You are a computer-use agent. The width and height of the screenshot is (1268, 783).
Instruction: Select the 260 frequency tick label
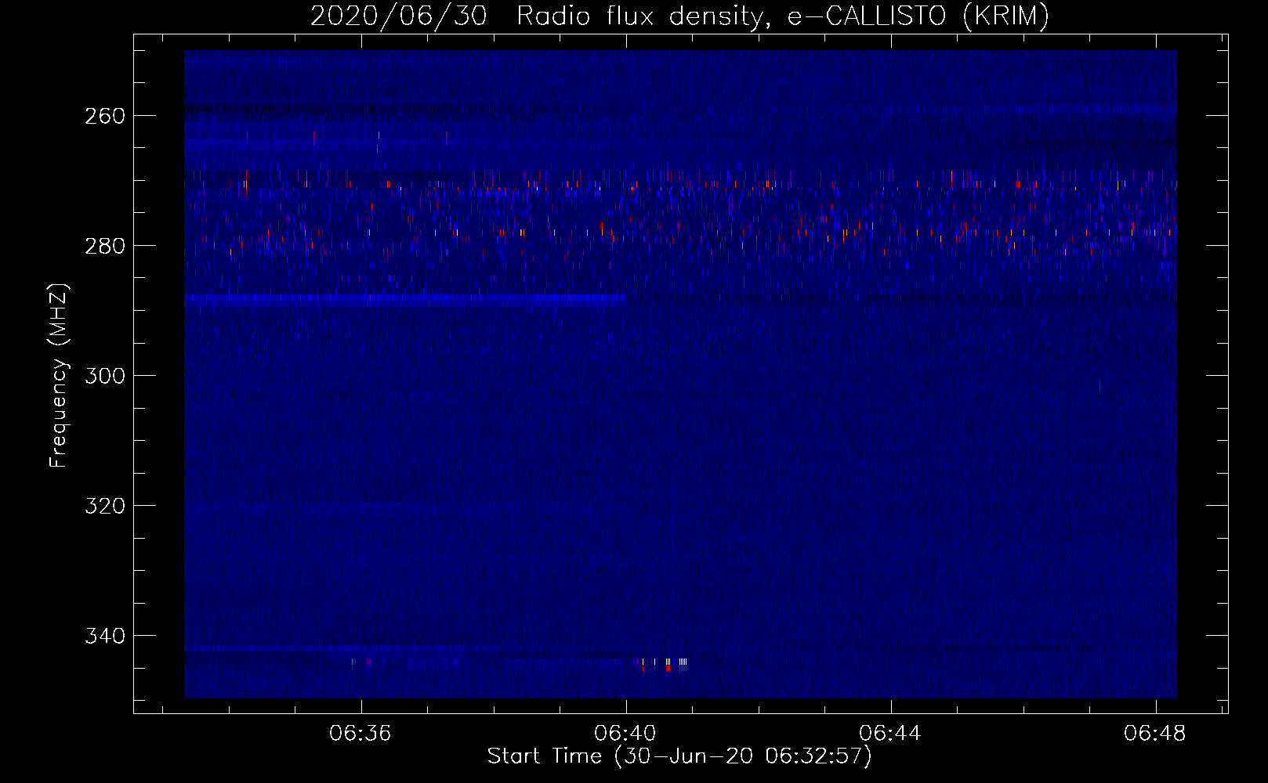tap(105, 116)
